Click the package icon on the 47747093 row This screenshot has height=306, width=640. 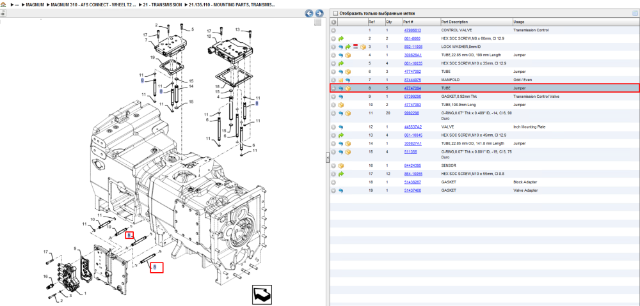341,105
